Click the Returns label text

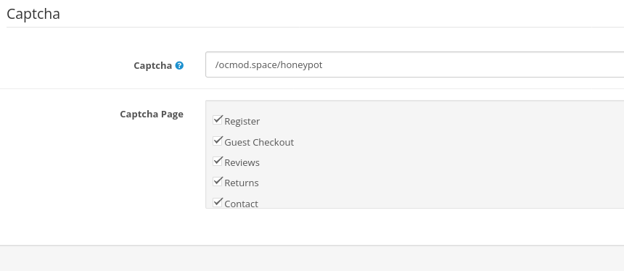242,183
